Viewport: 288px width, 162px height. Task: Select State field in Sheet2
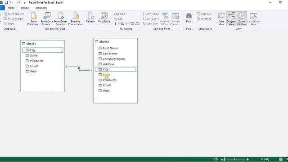pyautogui.click(x=115, y=75)
